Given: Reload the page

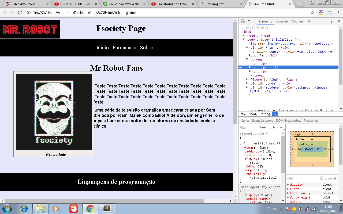Looking at the screenshot, I should [20, 13].
